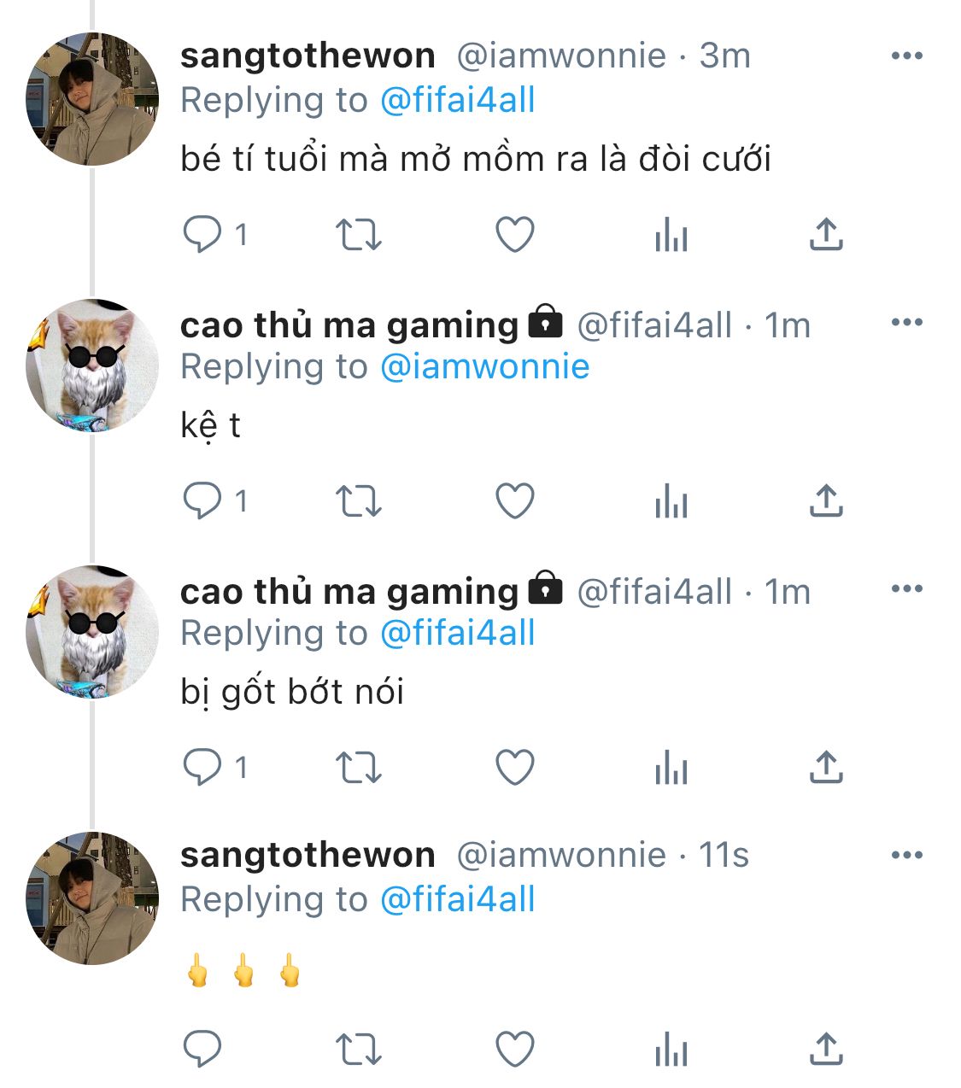Open @fifai4all link in the first tweet

[x=457, y=101]
